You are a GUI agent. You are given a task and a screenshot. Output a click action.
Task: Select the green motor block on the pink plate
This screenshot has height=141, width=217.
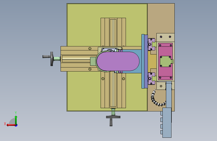click(x=166, y=61)
